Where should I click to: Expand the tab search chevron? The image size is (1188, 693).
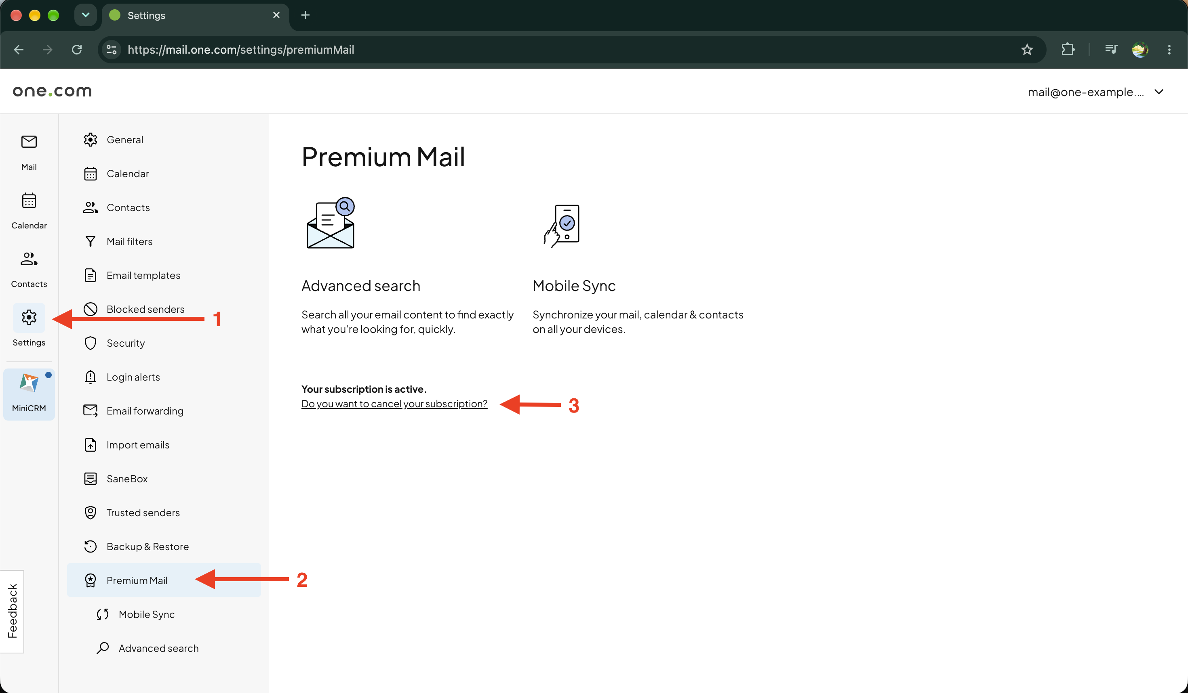[x=85, y=15]
